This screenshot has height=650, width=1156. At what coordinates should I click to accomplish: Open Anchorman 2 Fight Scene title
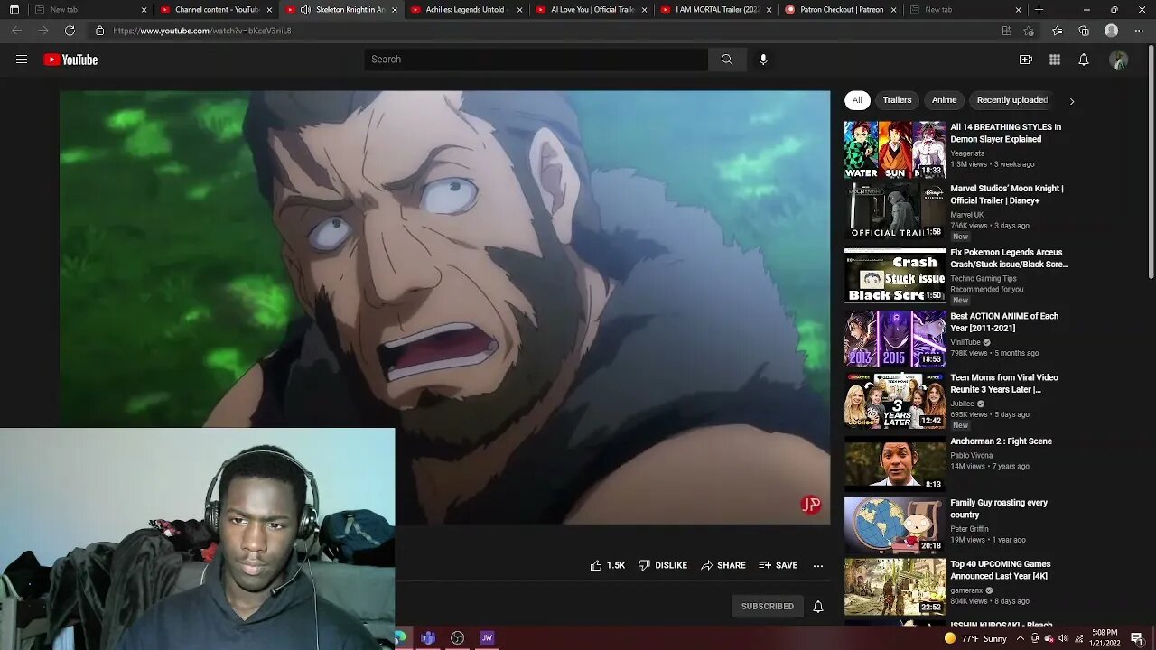[1001, 441]
